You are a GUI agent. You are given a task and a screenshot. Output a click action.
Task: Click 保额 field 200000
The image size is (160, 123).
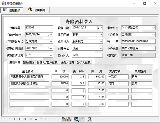(x=60, y=77)
